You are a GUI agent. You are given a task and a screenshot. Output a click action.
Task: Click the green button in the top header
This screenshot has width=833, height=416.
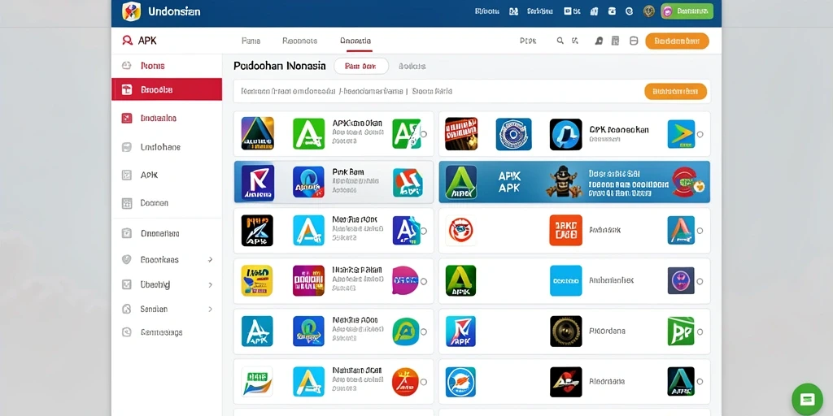(687, 11)
